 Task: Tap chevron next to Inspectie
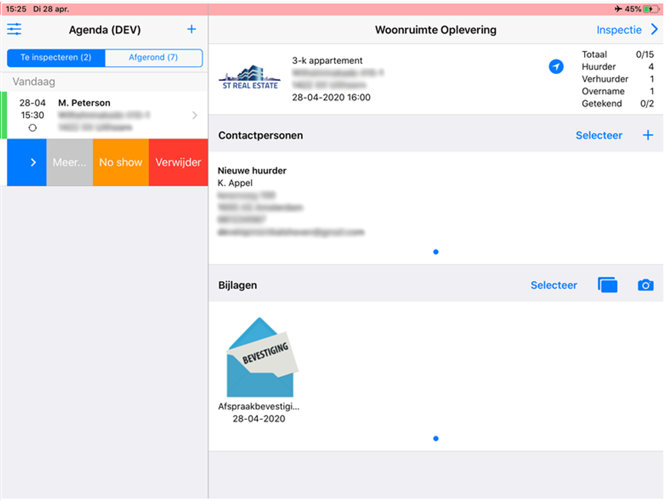point(654,29)
